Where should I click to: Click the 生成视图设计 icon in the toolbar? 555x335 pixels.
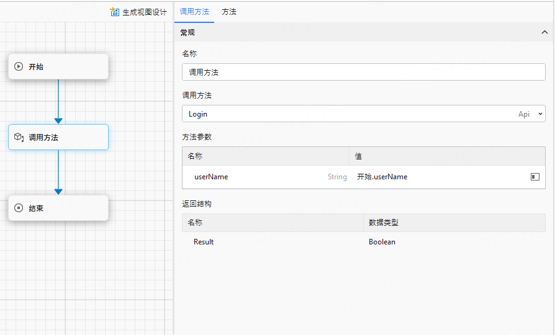pos(114,12)
